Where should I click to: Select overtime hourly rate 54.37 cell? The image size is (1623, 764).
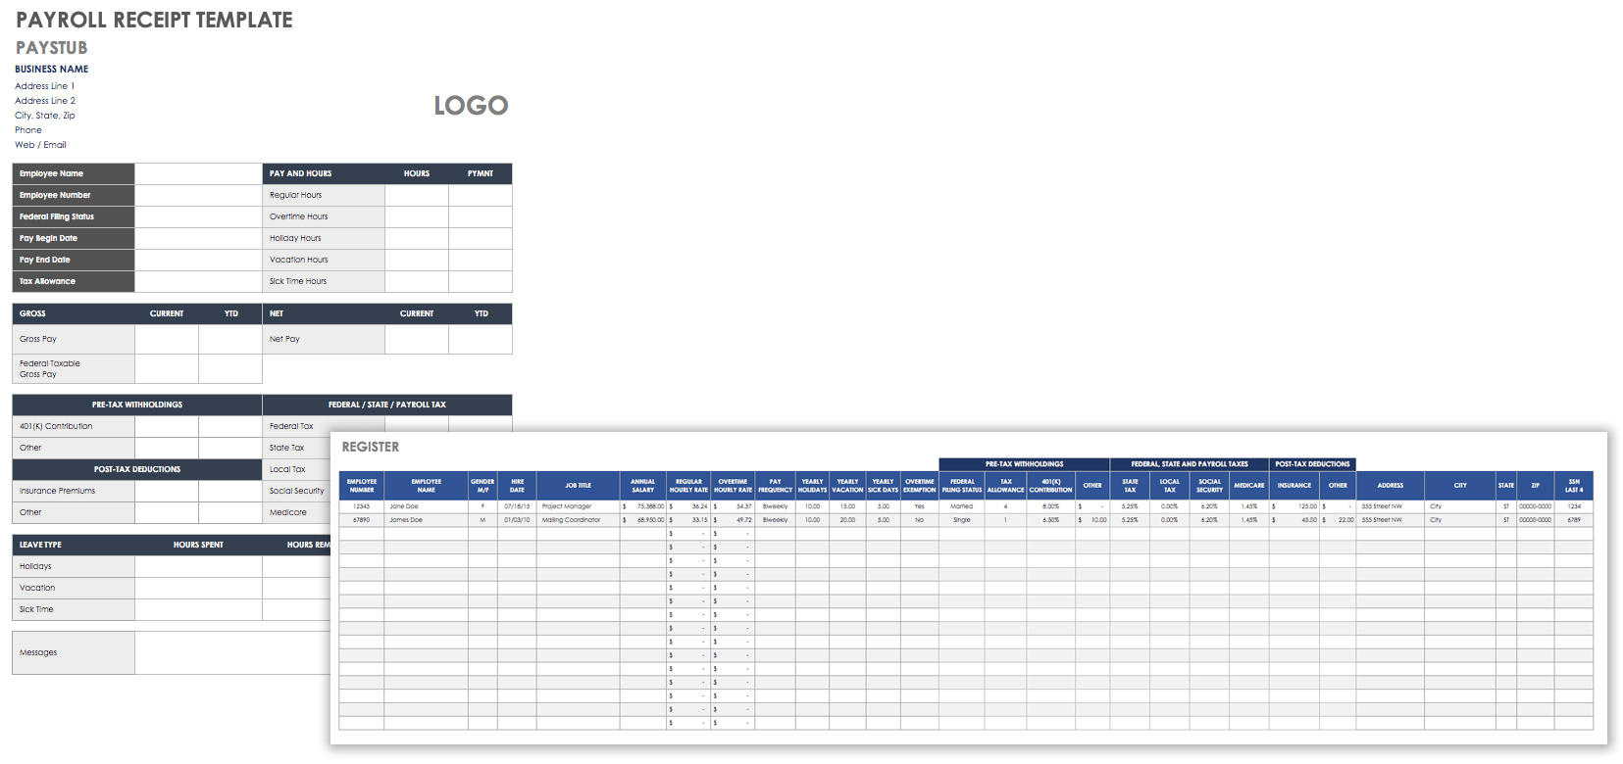click(733, 506)
